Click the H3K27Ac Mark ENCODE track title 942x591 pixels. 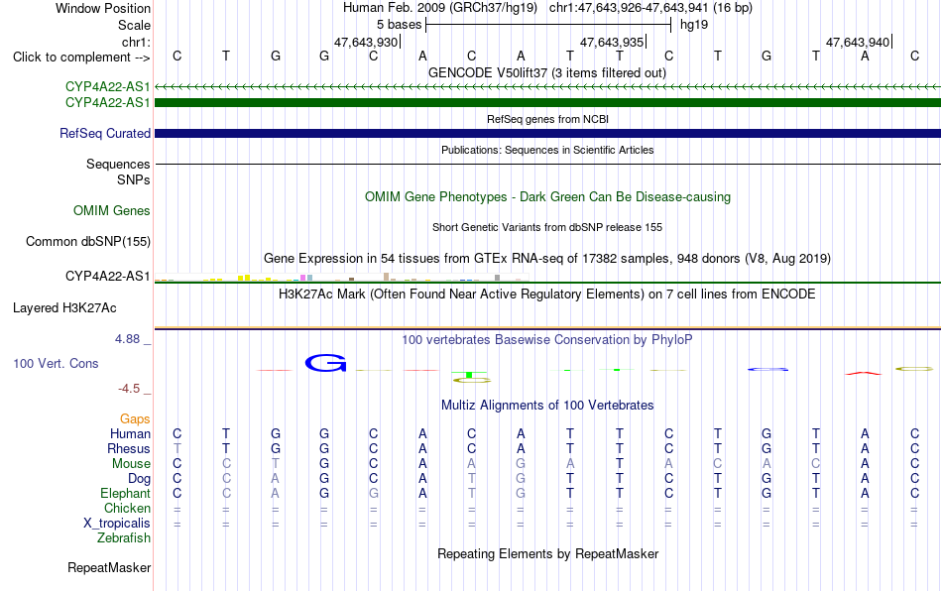[x=547, y=295]
